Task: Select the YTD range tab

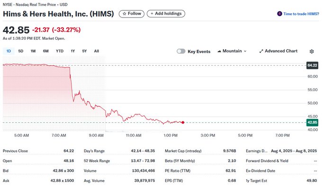Action: coord(60,51)
